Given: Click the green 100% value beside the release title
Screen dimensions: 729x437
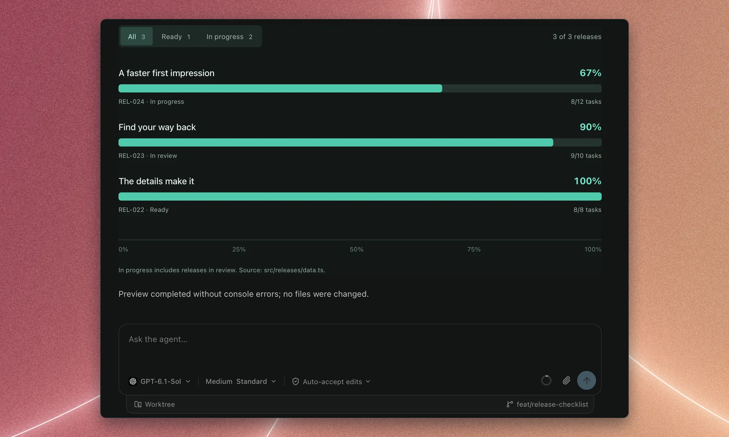Looking at the screenshot, I should point(588,181).
